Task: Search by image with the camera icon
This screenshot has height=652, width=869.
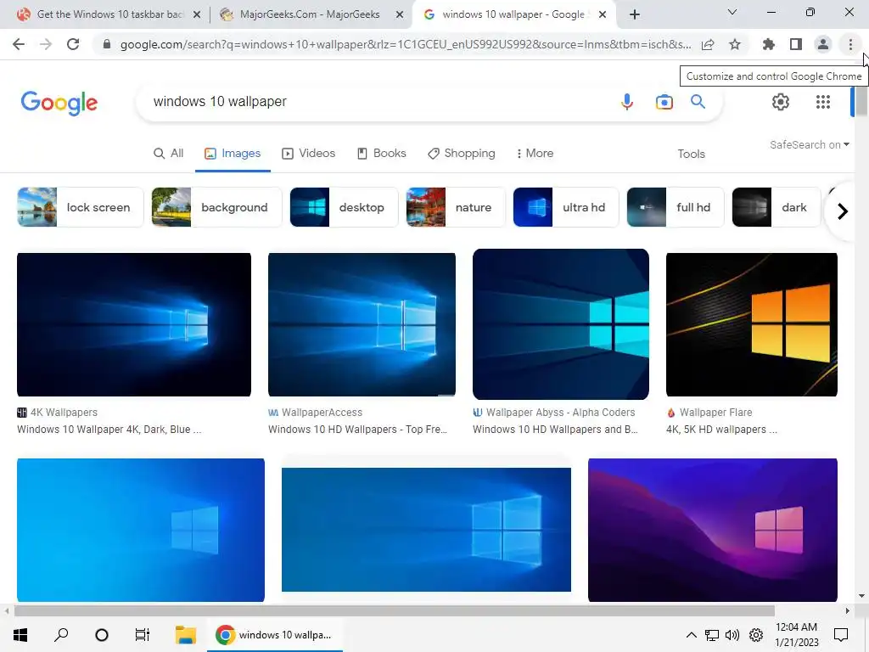Action: point(664,102)
